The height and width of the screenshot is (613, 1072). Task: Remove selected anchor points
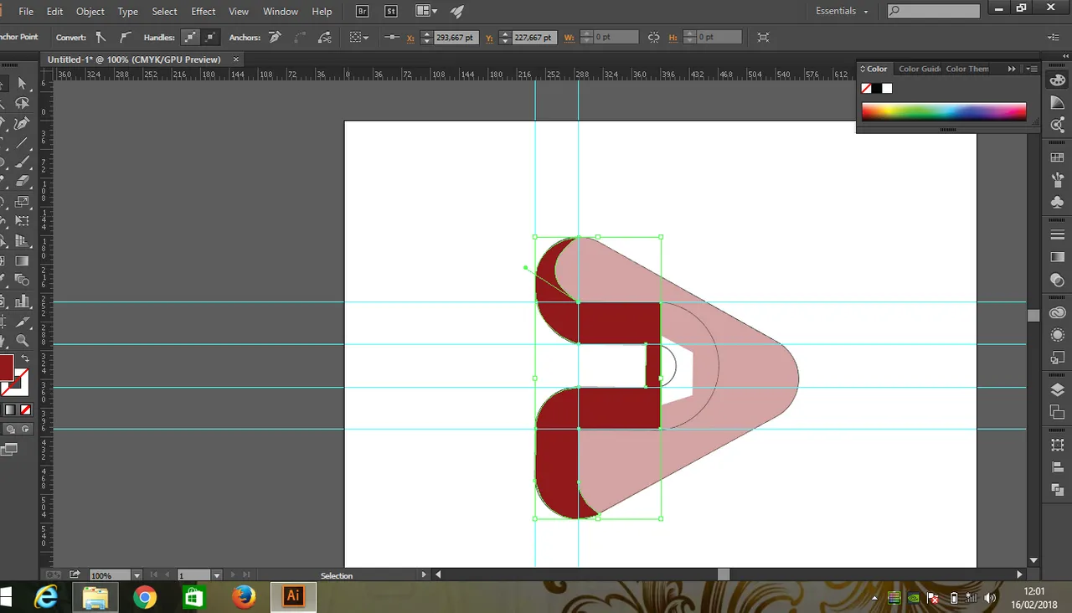pos(274,37)
